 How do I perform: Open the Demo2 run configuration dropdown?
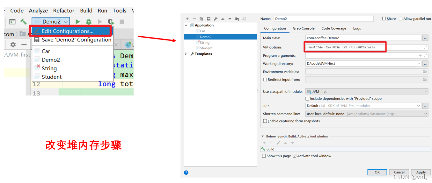point(51,22)
